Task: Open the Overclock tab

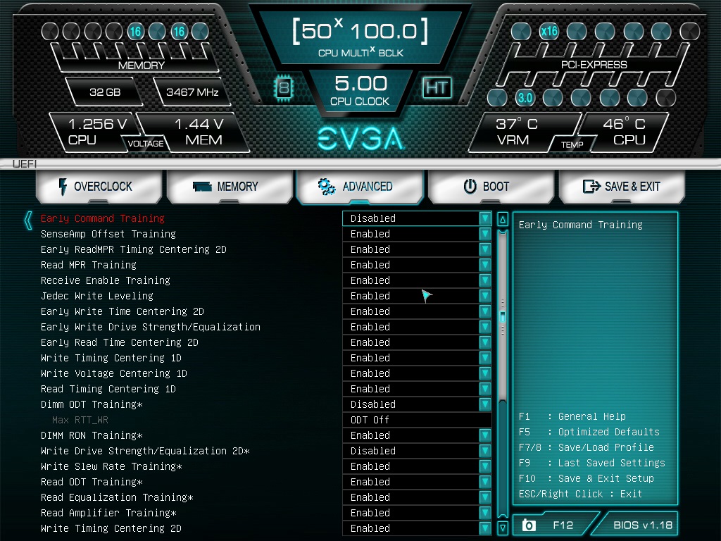Action: point(99,186)
